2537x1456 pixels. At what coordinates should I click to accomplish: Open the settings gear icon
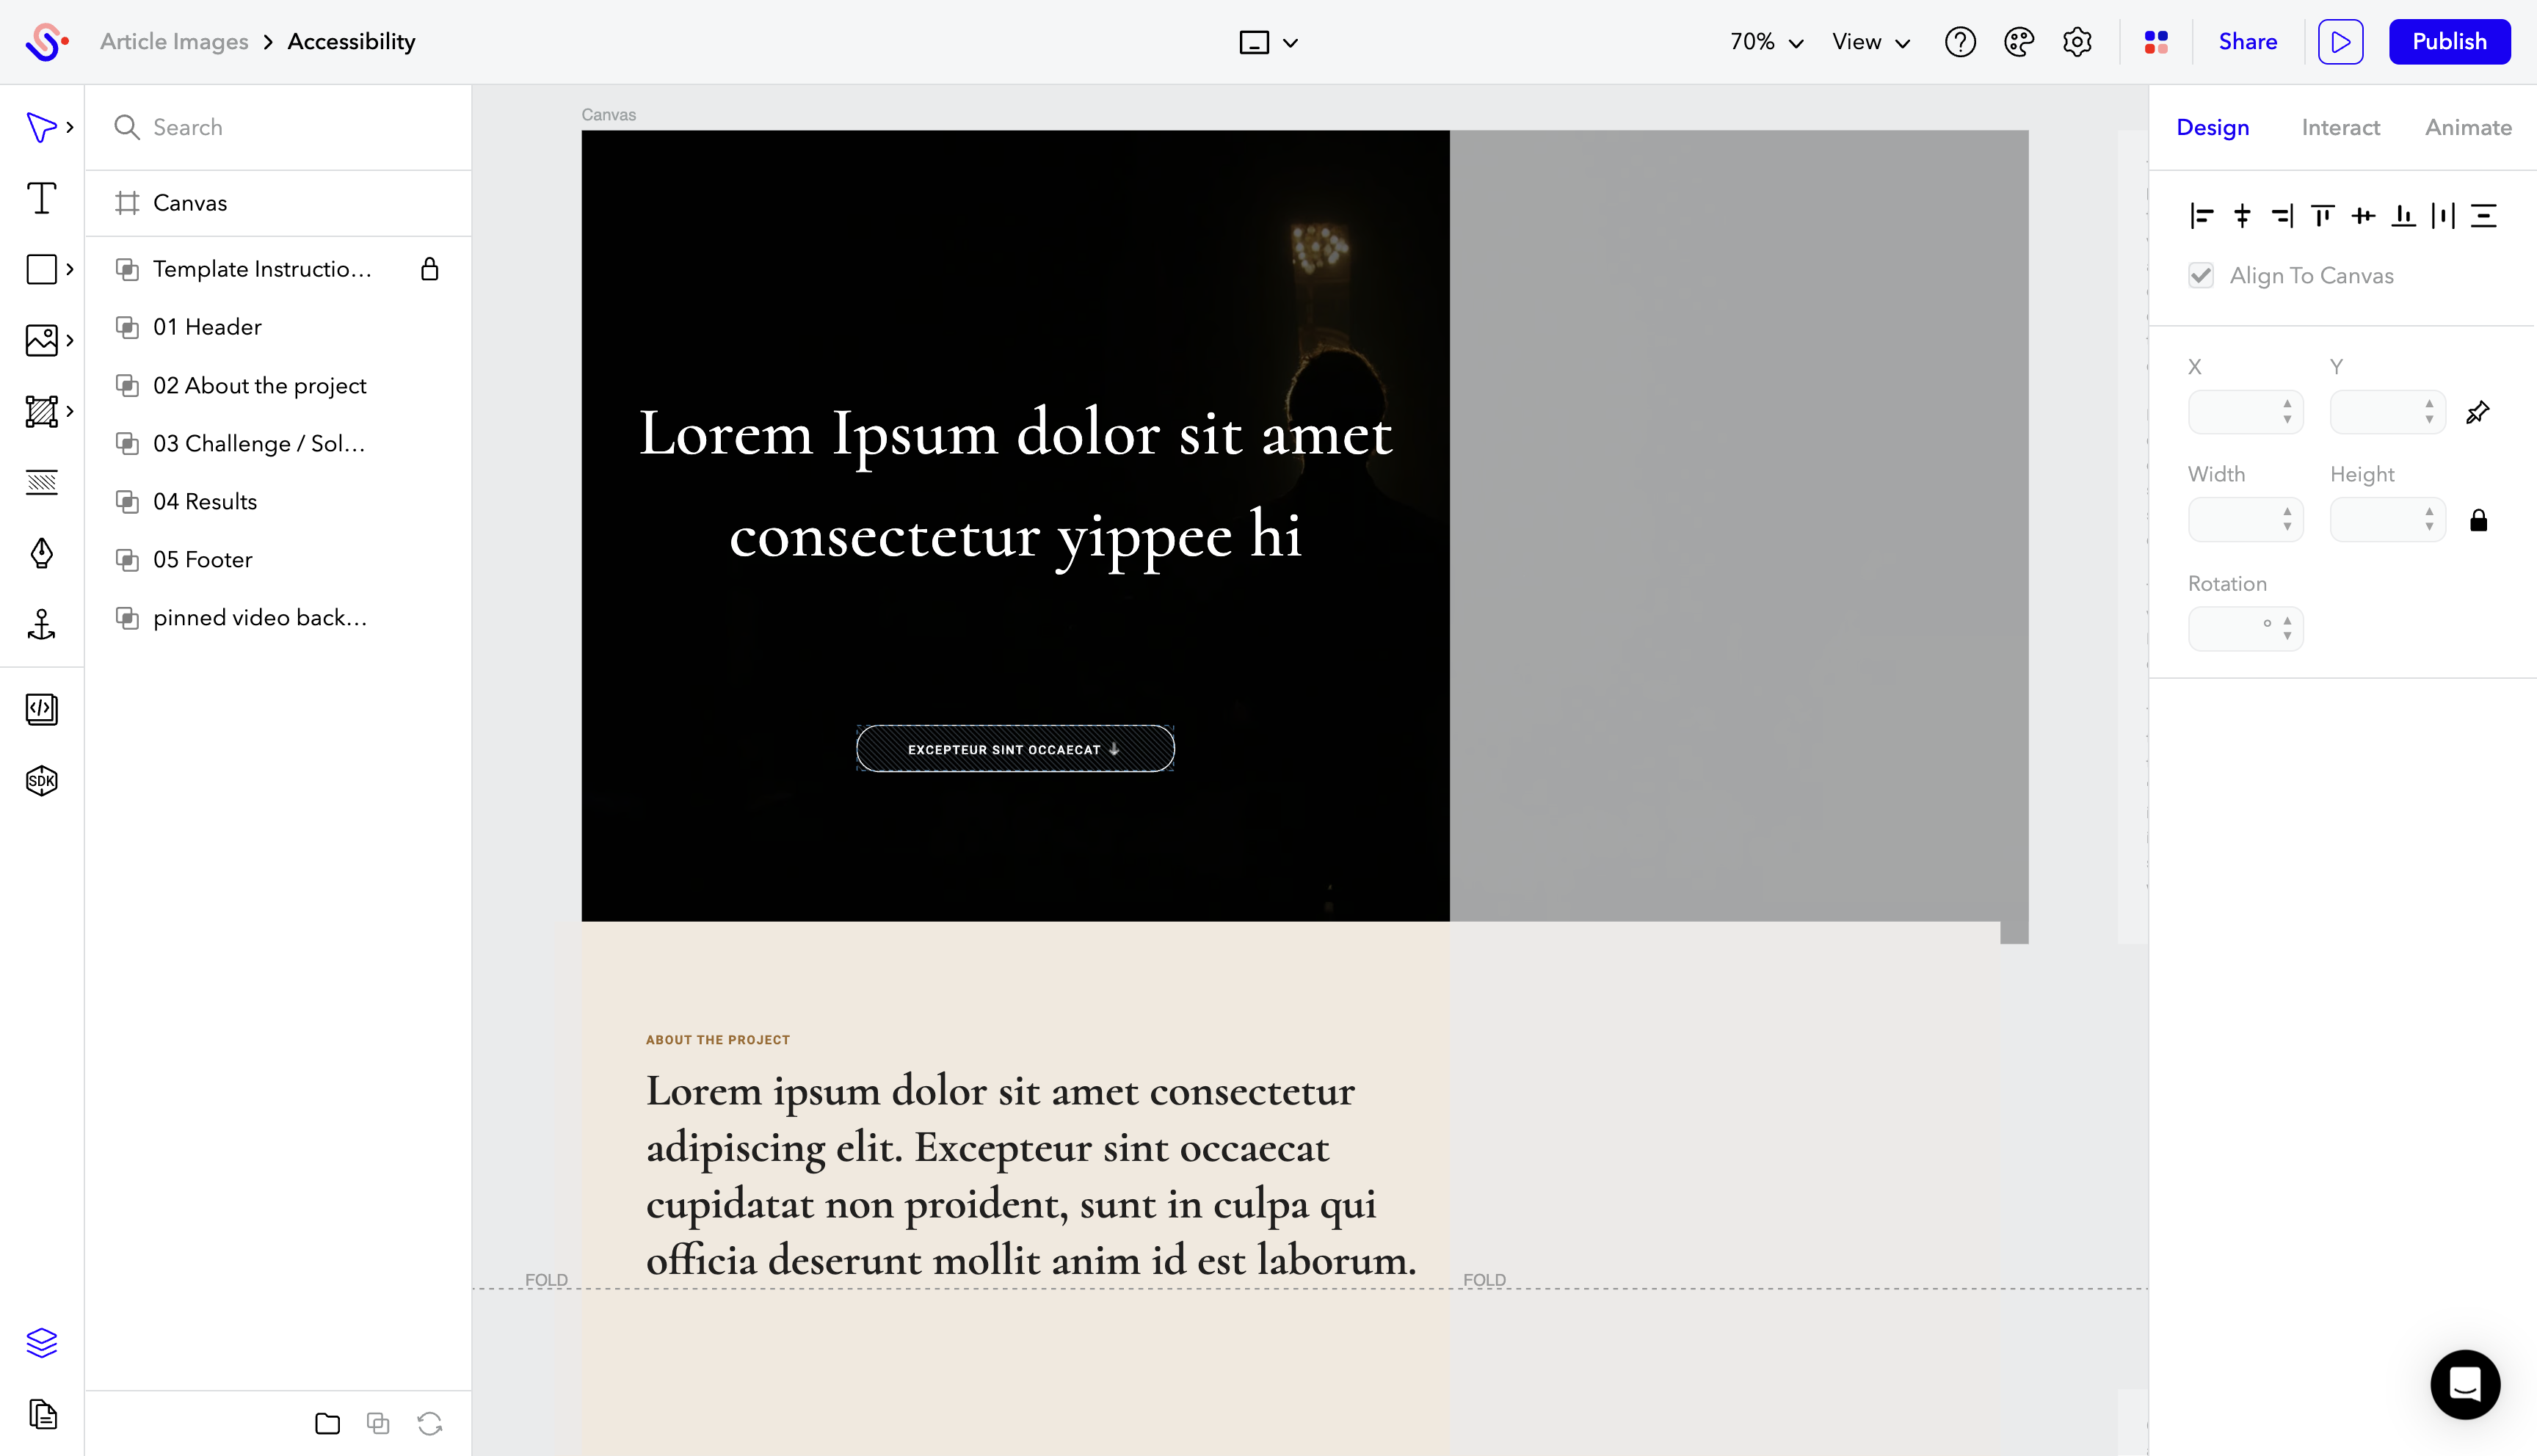click(2077, 42)
